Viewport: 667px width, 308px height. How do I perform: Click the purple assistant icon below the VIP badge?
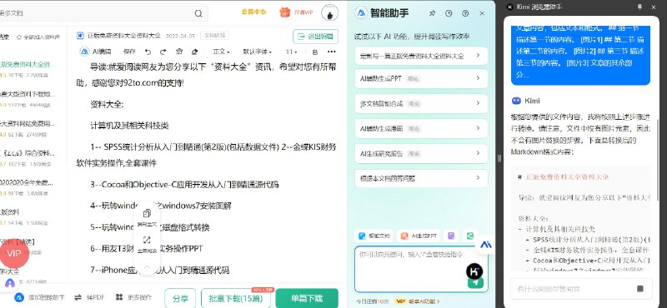[10, 283]
